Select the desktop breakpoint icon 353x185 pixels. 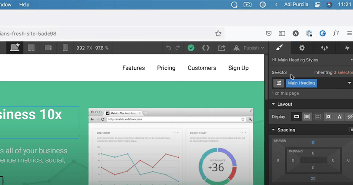[x=15, y=48]
